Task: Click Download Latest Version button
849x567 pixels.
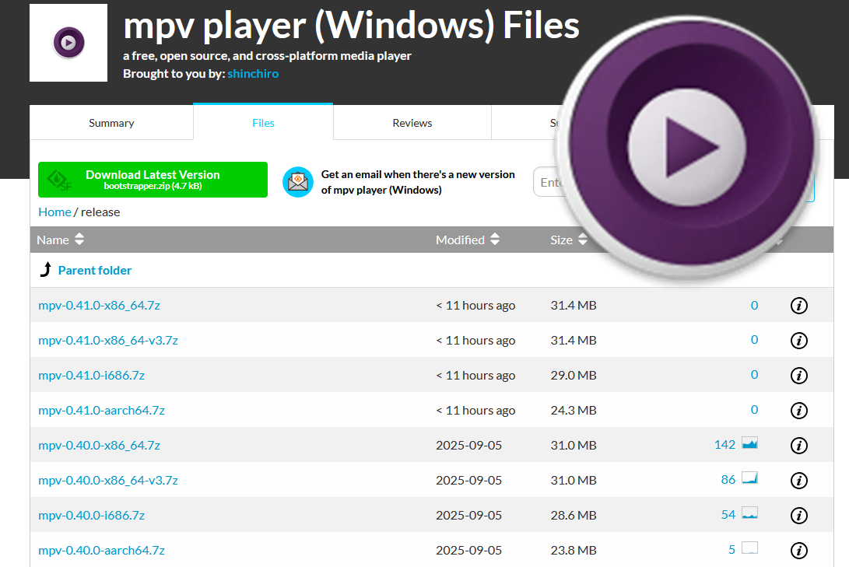Action: tap(153, 180)
